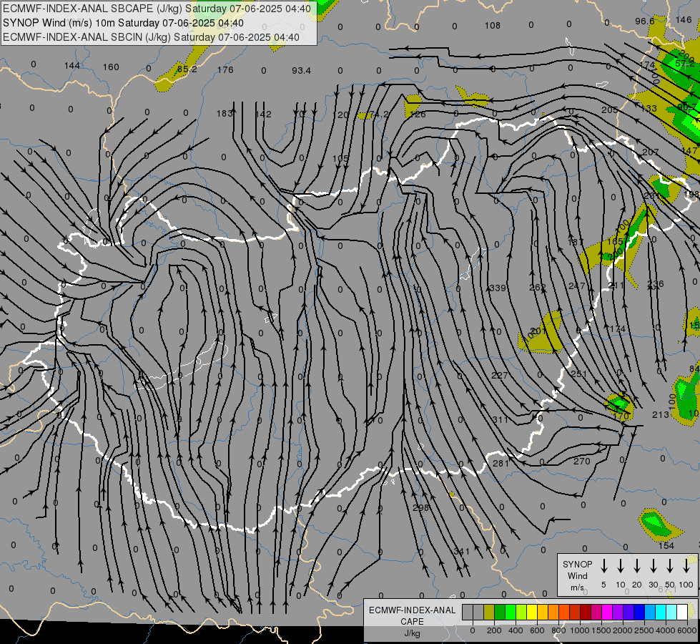
Task: Click the map value 213
Action: [661, 415]
